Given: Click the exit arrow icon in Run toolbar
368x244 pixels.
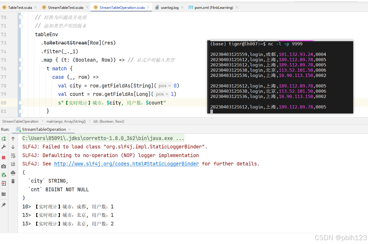Looking at the screenshot, I should 4,183.
